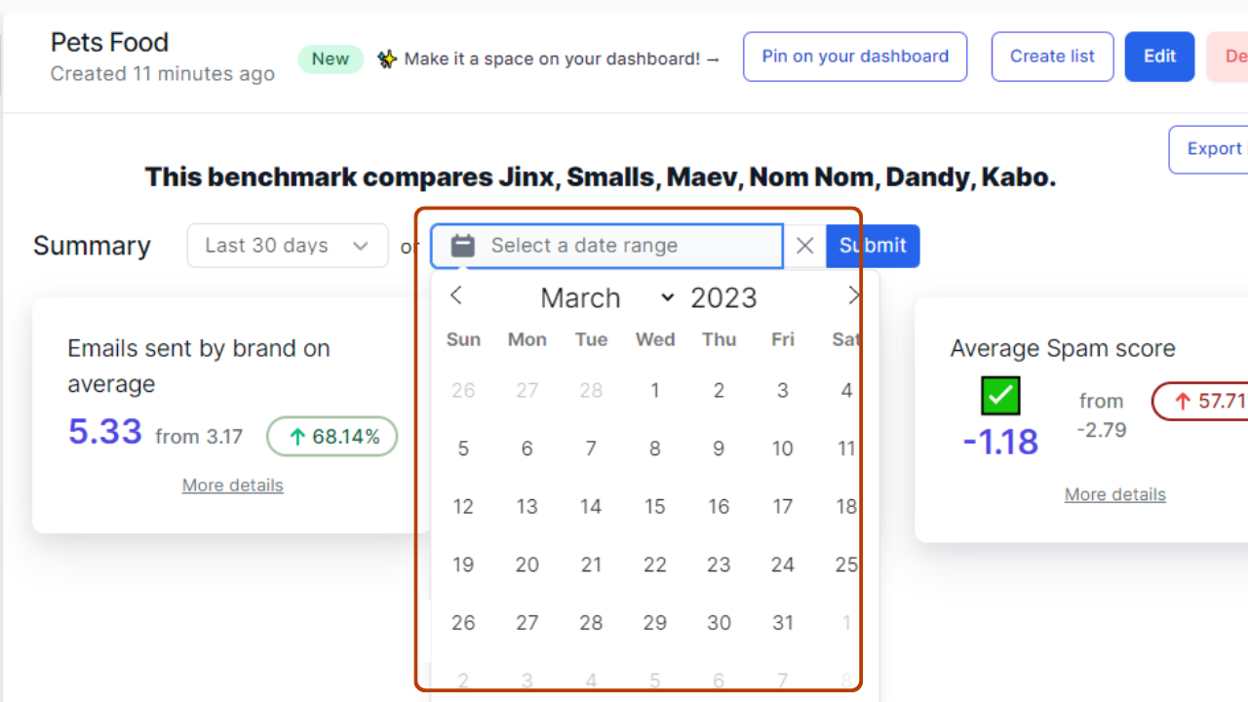Select March 12 in the calendar
This screenshot has height=702, width=1248.
click(x=463, y=506)
